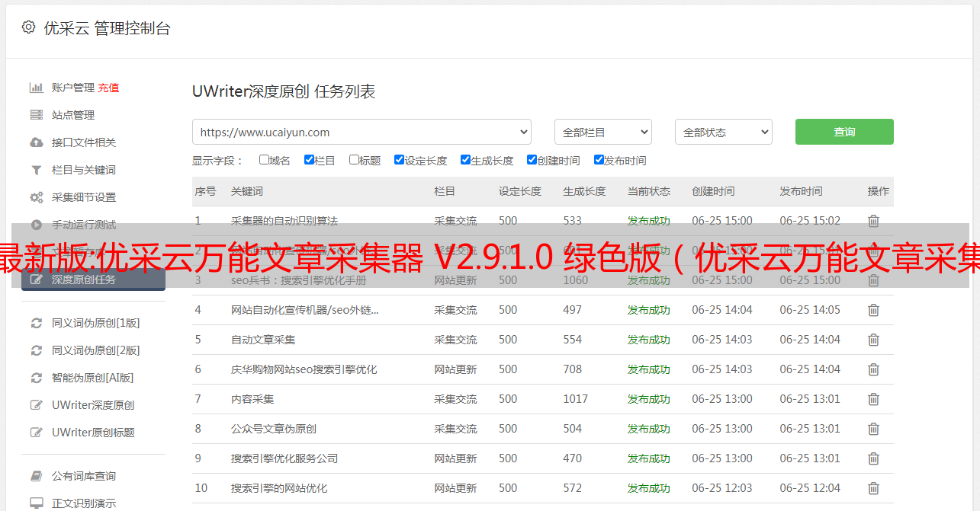
Task: Click publish time 06-25 14:05
Action: pos(810,310)
